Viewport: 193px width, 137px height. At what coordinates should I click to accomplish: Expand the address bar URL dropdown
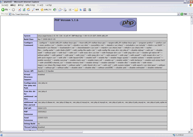pos(178,14)
